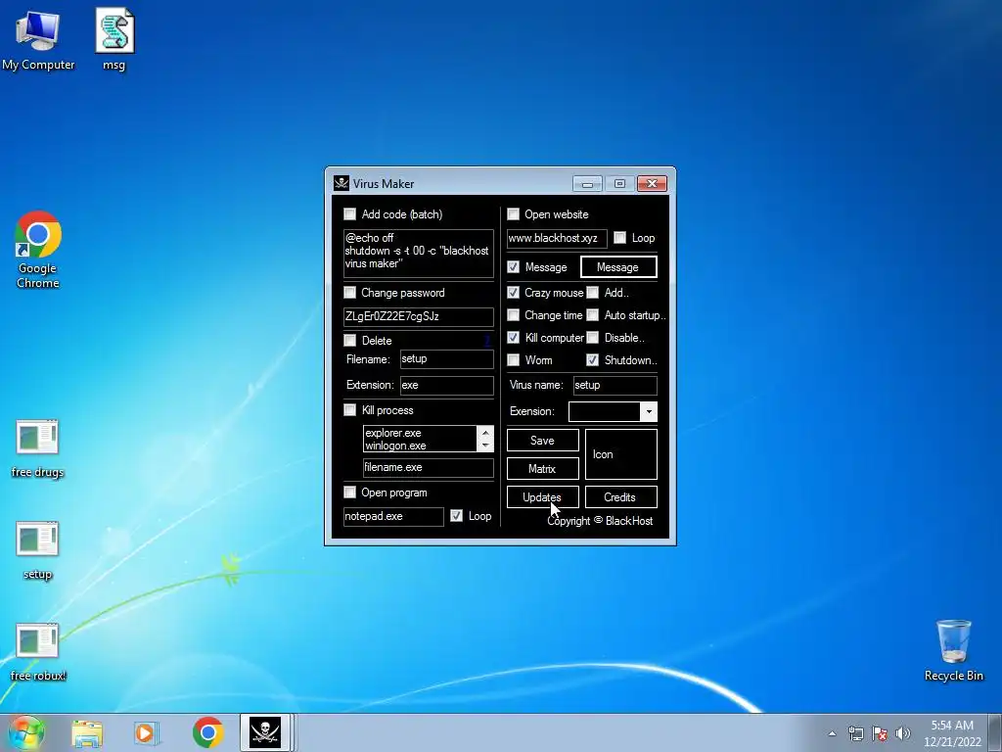Click the Filename field containing setup

coord(446,358)
